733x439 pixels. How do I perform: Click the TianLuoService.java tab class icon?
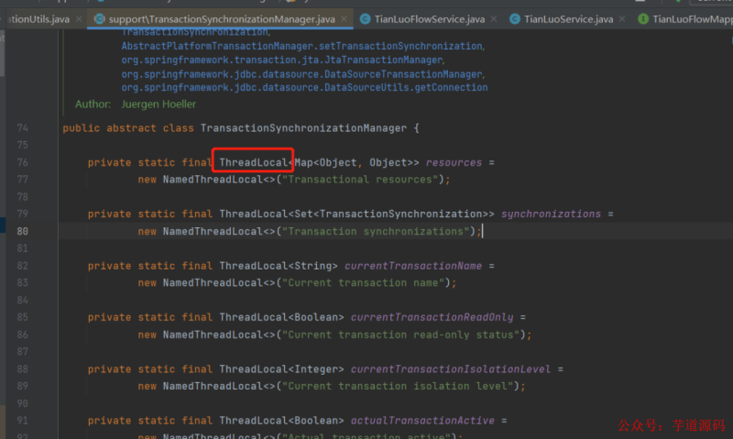point(515,19)
